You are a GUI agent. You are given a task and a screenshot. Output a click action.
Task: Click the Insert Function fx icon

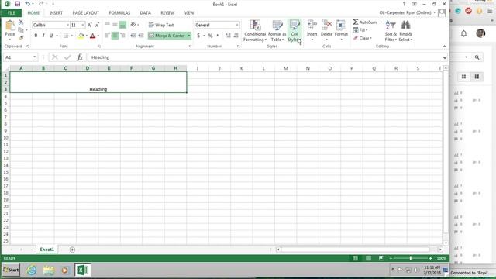pos(80,57)
